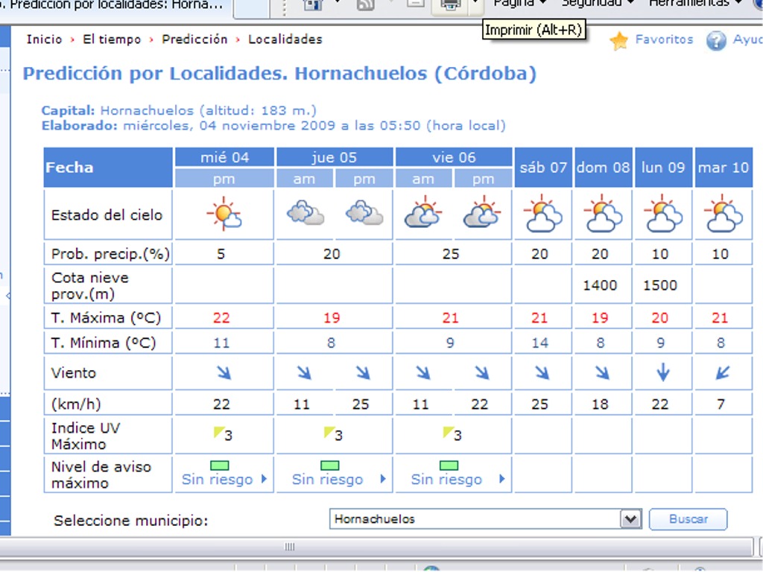Open the Página menu

coord(519,4)
